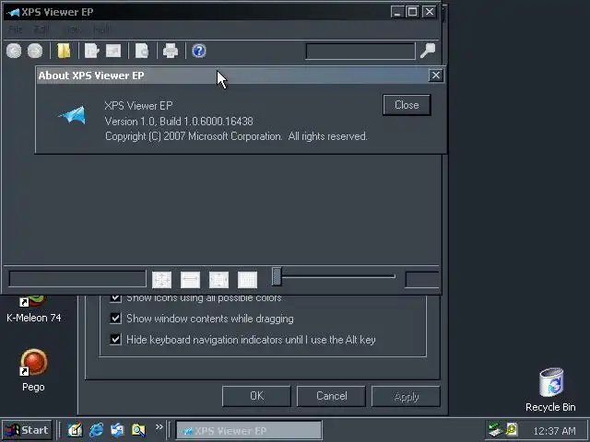Uncheck Show window contents while dragging

coord(115,319)
